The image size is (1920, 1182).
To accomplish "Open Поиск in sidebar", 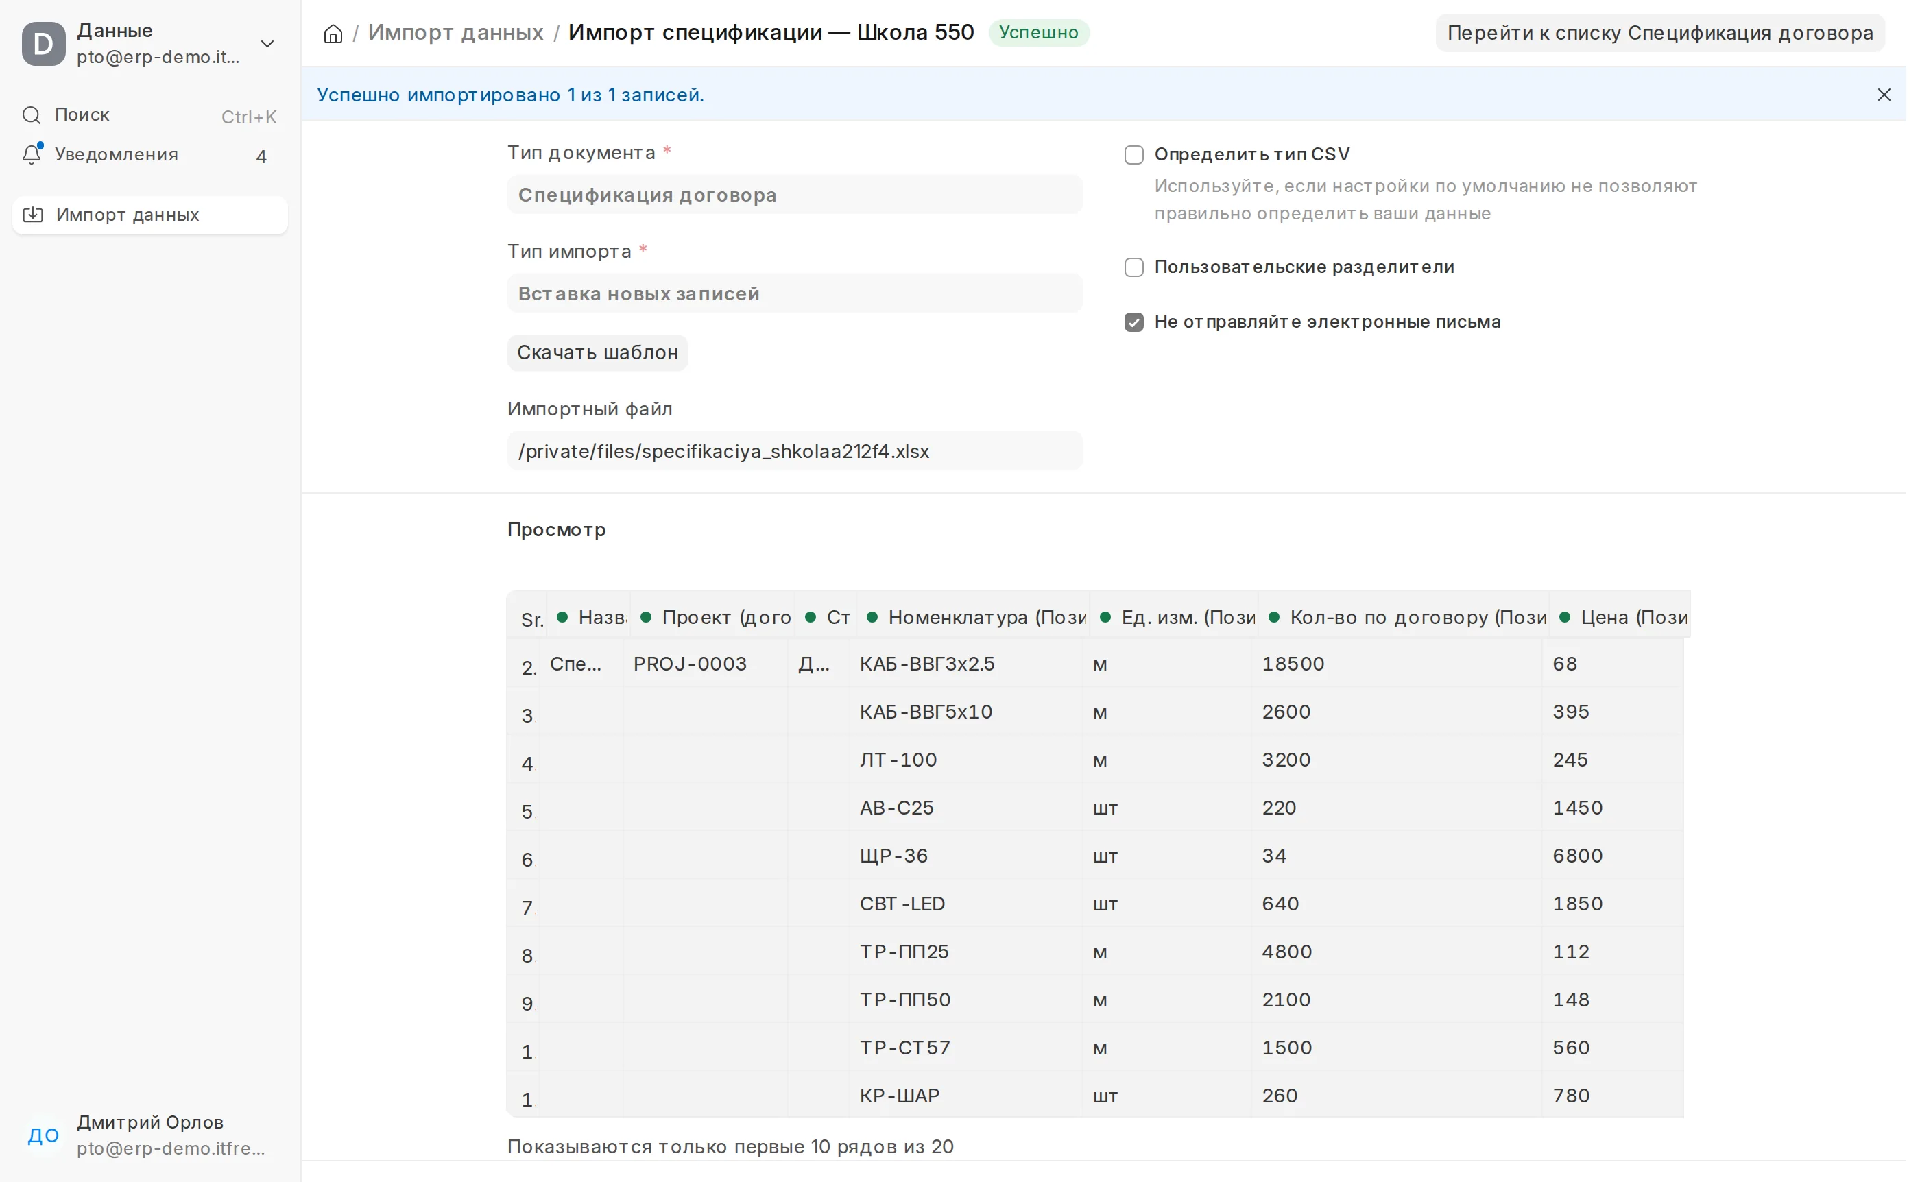I will click(151, 117).
